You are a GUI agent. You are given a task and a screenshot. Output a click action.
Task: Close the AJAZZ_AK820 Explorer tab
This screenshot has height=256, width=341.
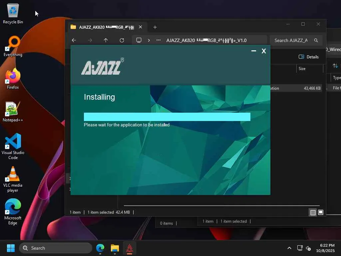141,27
